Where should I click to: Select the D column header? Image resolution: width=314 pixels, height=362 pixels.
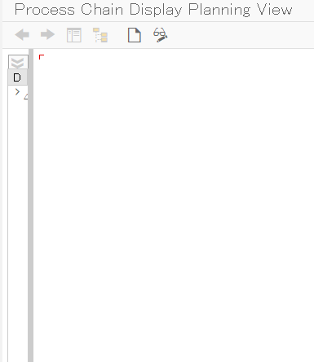18,77
